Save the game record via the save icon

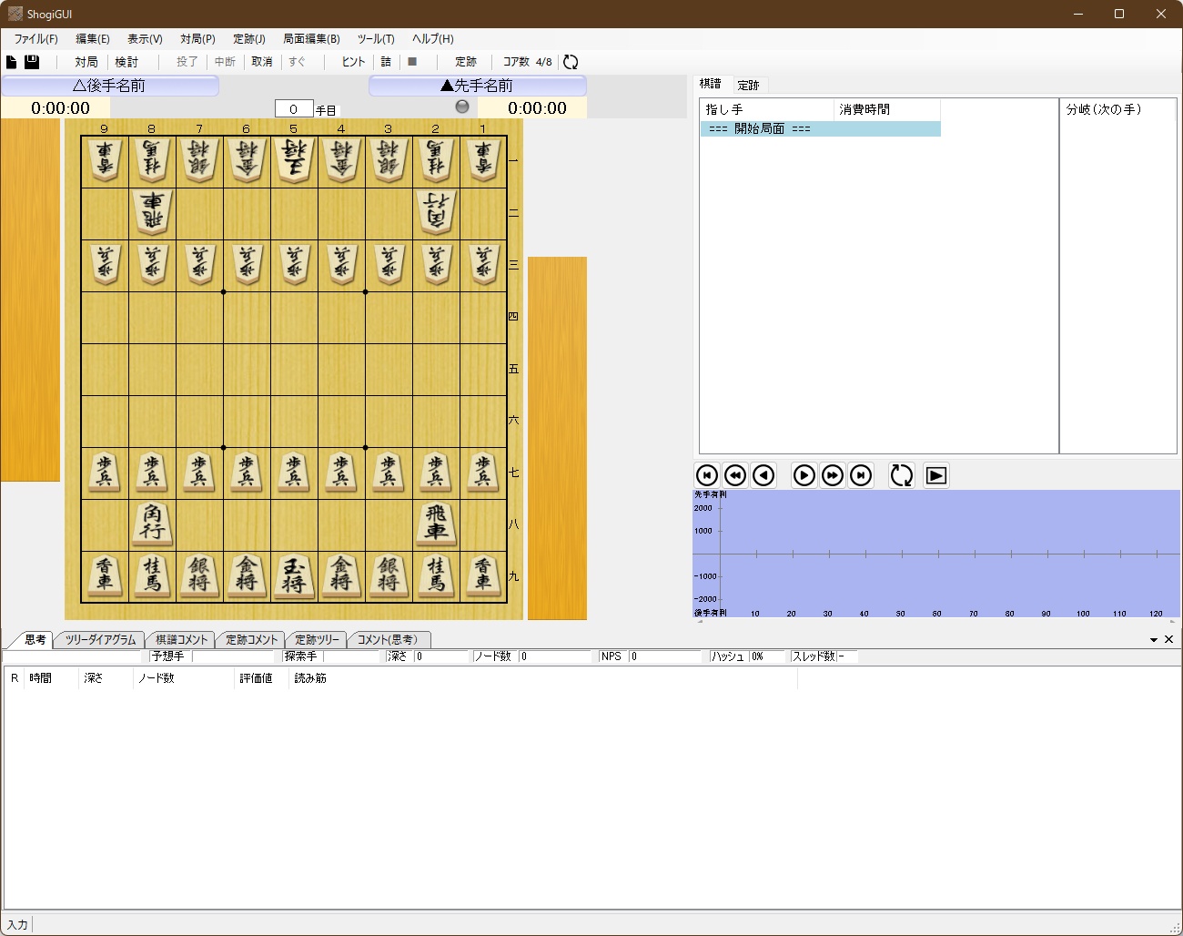coord(33,61)
